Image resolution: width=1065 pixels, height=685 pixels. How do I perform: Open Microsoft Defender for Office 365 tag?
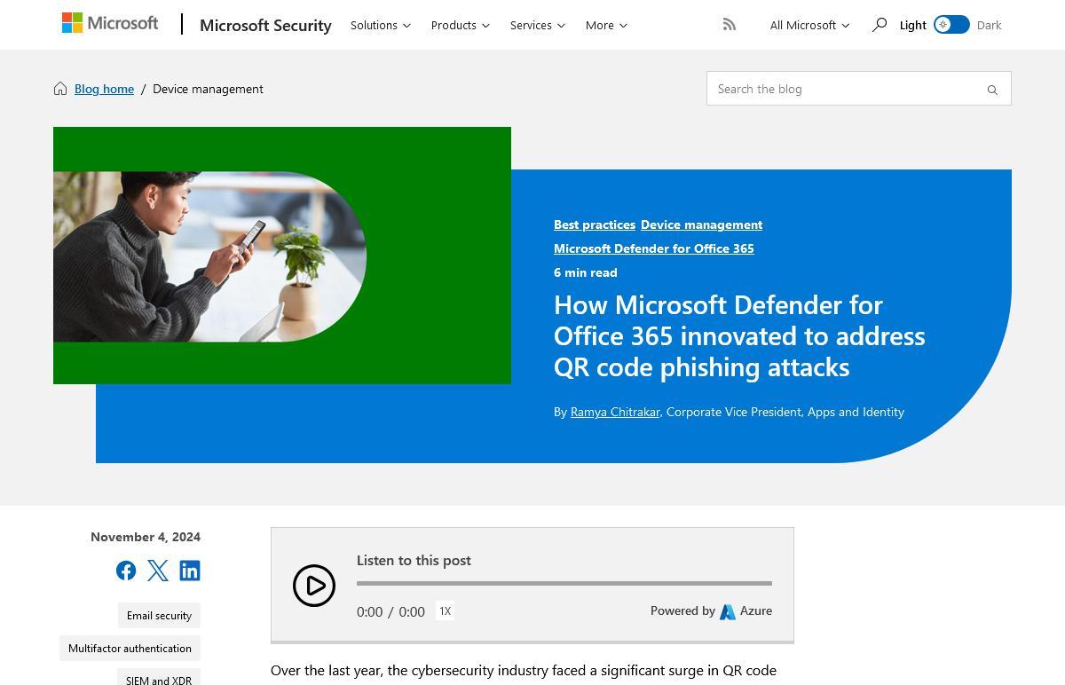click(x=654, y=248)
